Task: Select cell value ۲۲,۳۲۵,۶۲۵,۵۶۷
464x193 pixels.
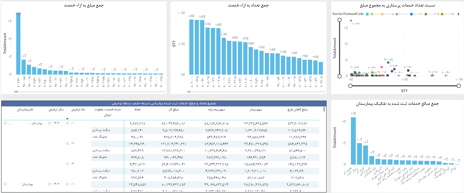Action: (x=256, y=123)
